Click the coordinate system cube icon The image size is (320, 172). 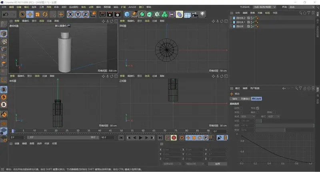tap(93, 14)
